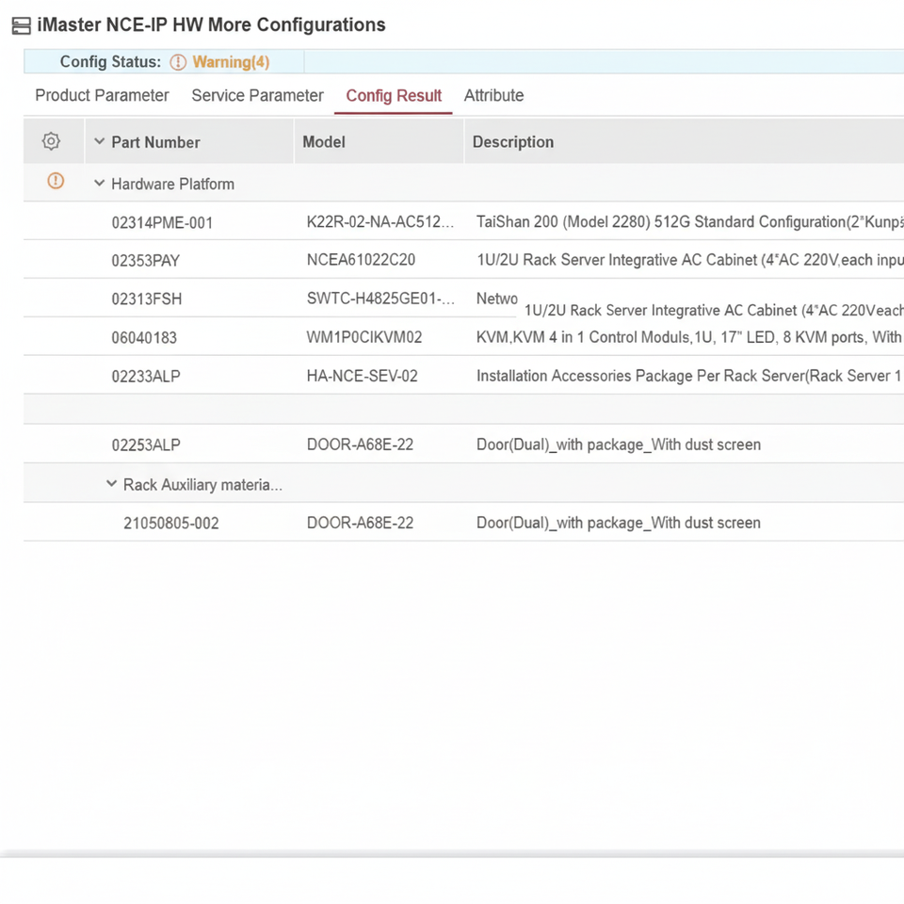The width and height of the screenshot is (904, 904).
Task: Collapse the Rack Auxiliary material group
Action: click(111, 484)
